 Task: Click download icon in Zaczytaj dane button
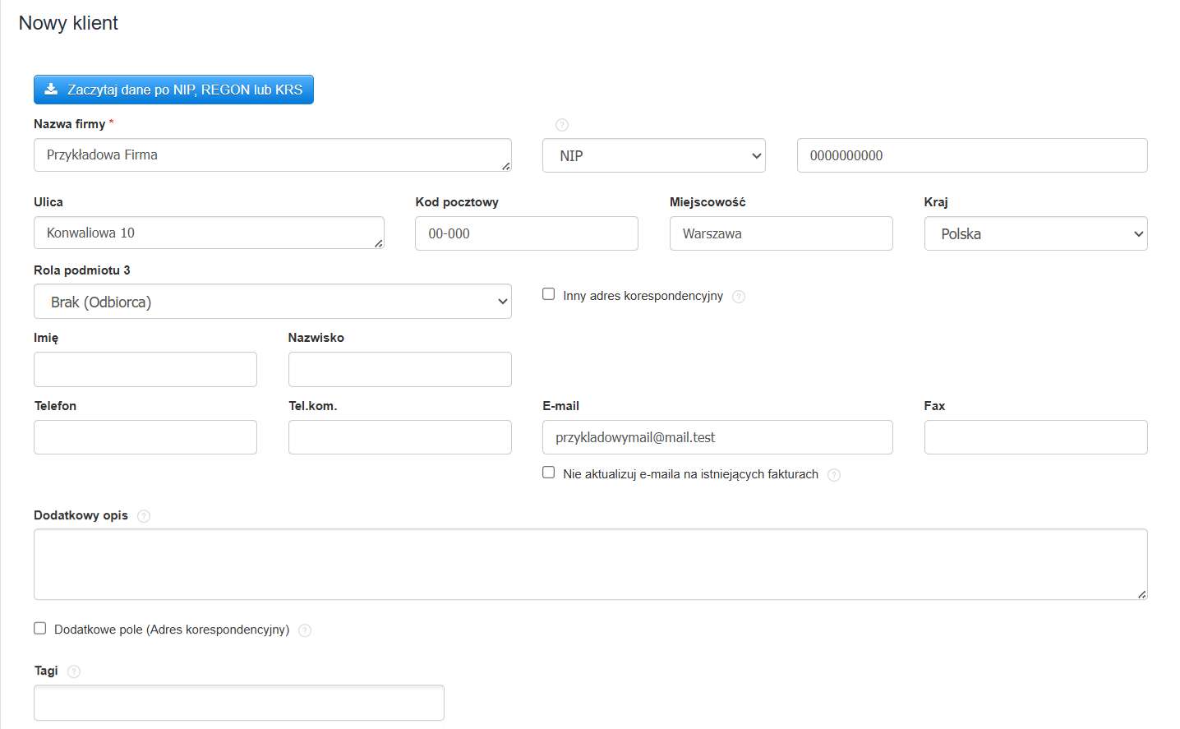51,90
